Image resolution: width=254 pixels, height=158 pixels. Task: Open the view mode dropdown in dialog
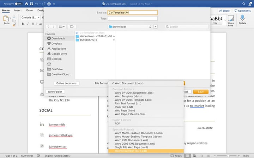pyautogui.click(x=62, y=27)
